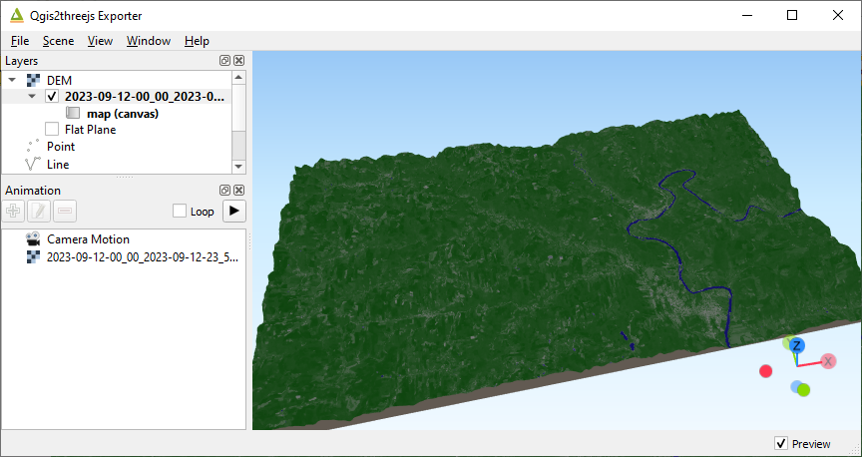Open the Scene menu
Screen dimensions: 862x457
(x=58, y=41)
